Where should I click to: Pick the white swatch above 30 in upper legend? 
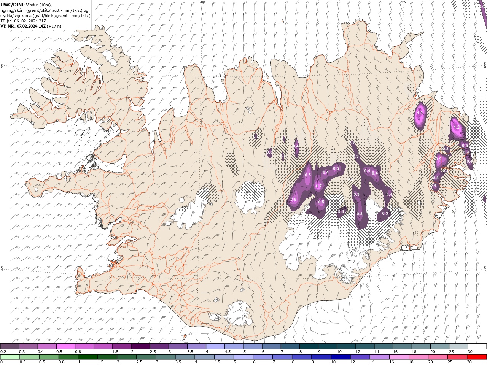coord(477,346)
